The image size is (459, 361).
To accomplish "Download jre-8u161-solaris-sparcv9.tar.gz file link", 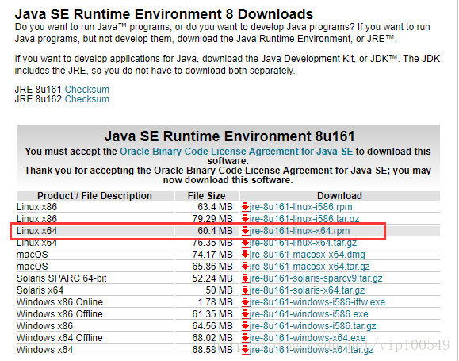I will click(x=316, y=278).
